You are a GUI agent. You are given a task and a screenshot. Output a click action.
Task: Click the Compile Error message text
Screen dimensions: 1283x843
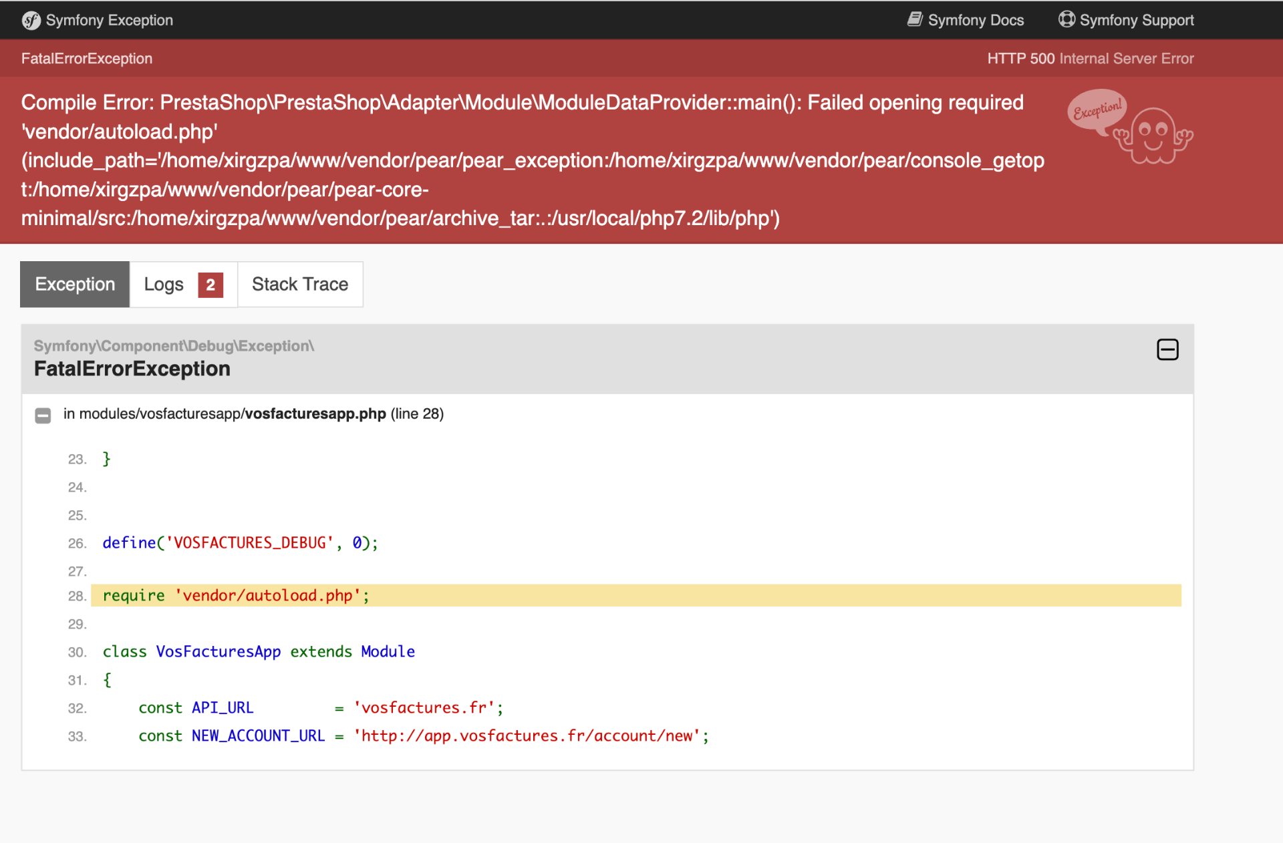click(533, 160)
